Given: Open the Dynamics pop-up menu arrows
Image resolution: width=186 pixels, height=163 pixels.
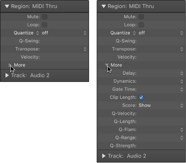Looking at the screenshot, I should click(182, 81).
